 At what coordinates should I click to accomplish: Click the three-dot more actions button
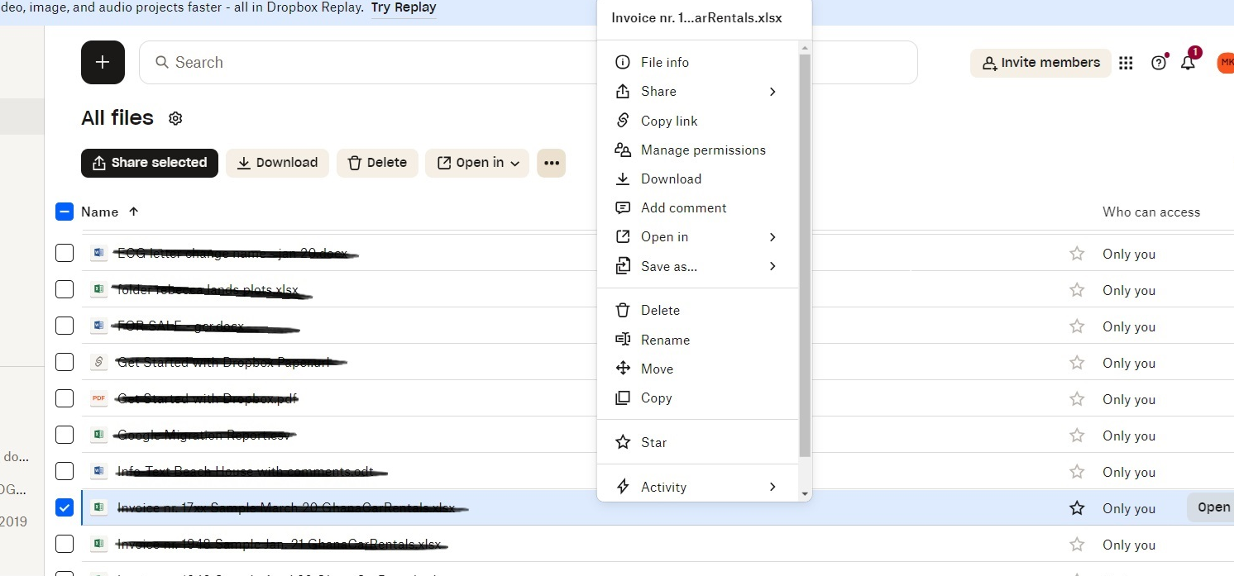tap(552, 163)
